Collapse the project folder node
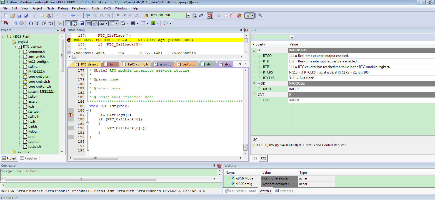This screenshot has height=200, width=435. pos(9,42)
